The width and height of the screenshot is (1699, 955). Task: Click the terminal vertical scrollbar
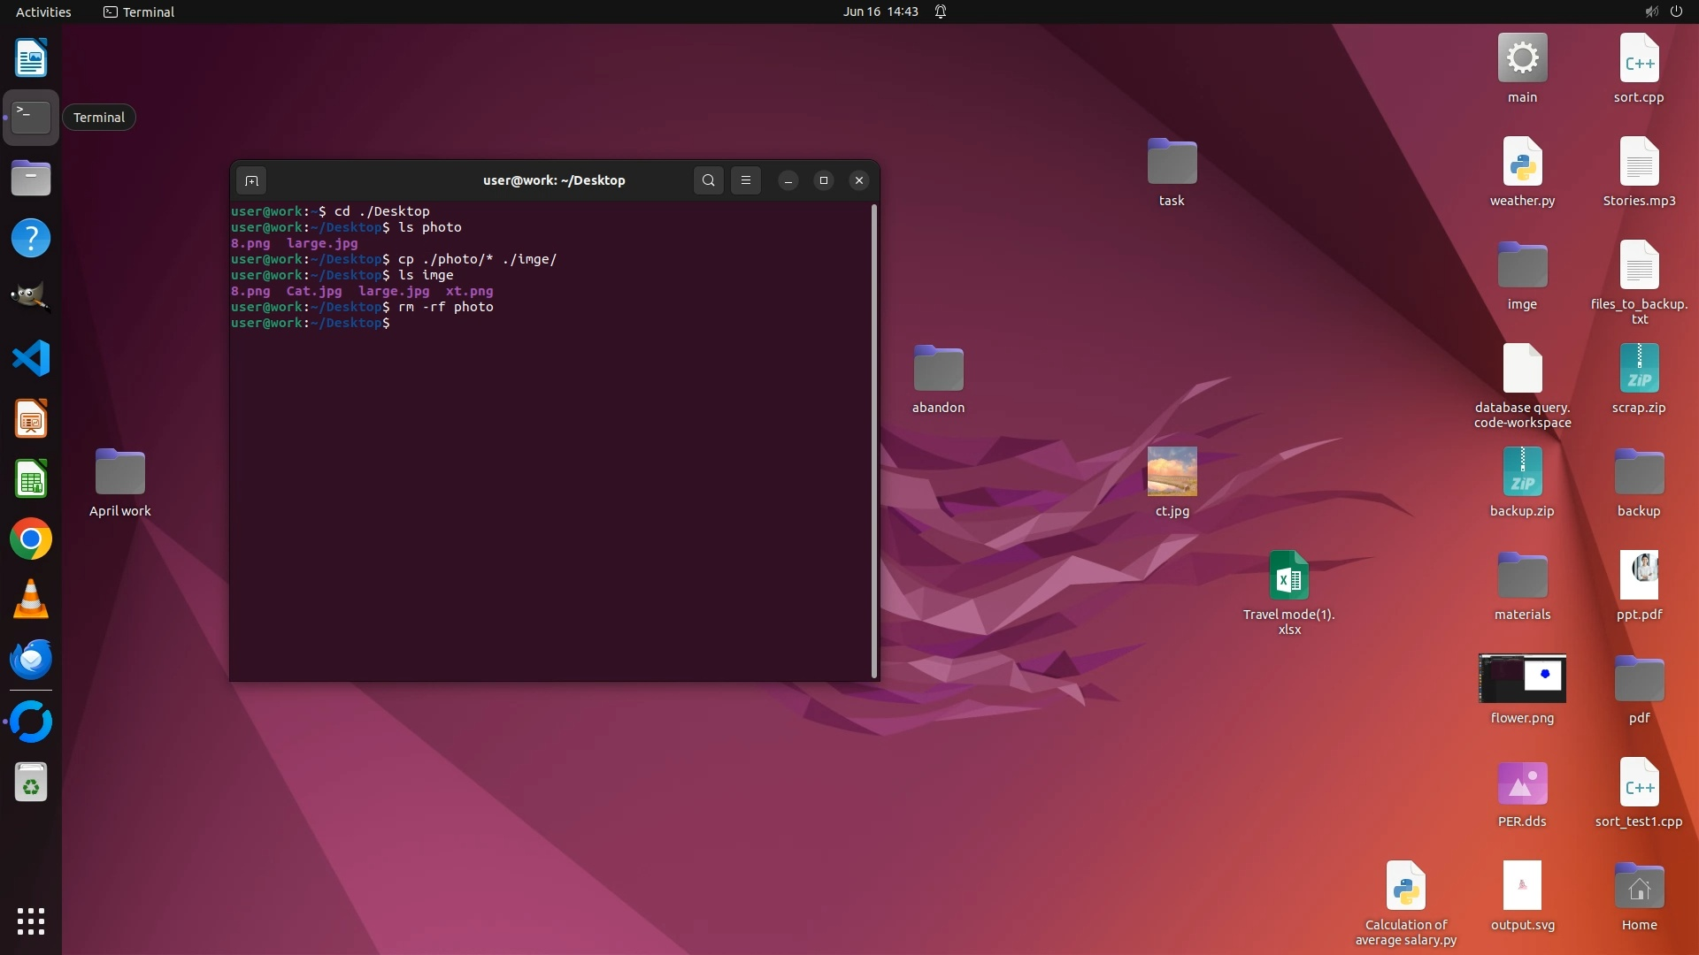click(874, 442)
